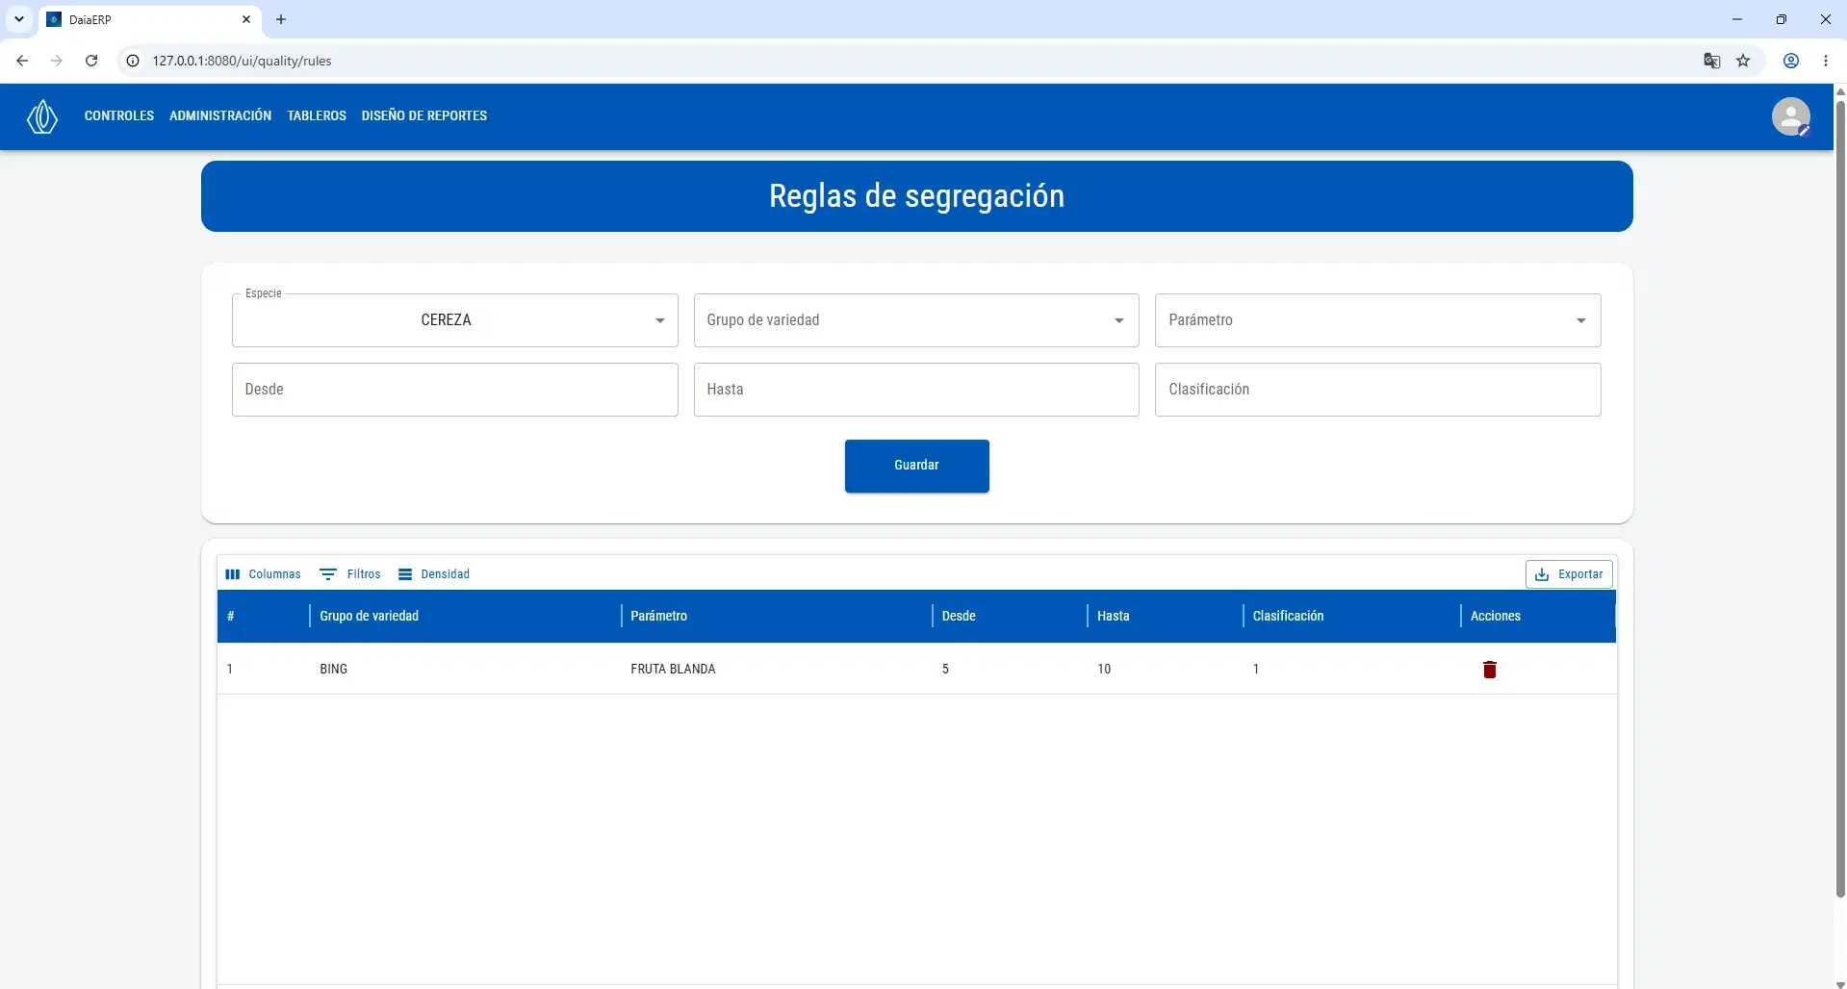Delete the BING rule with trash icon
This screenshot has width=1847, height=989.
tap(1489, 670)
